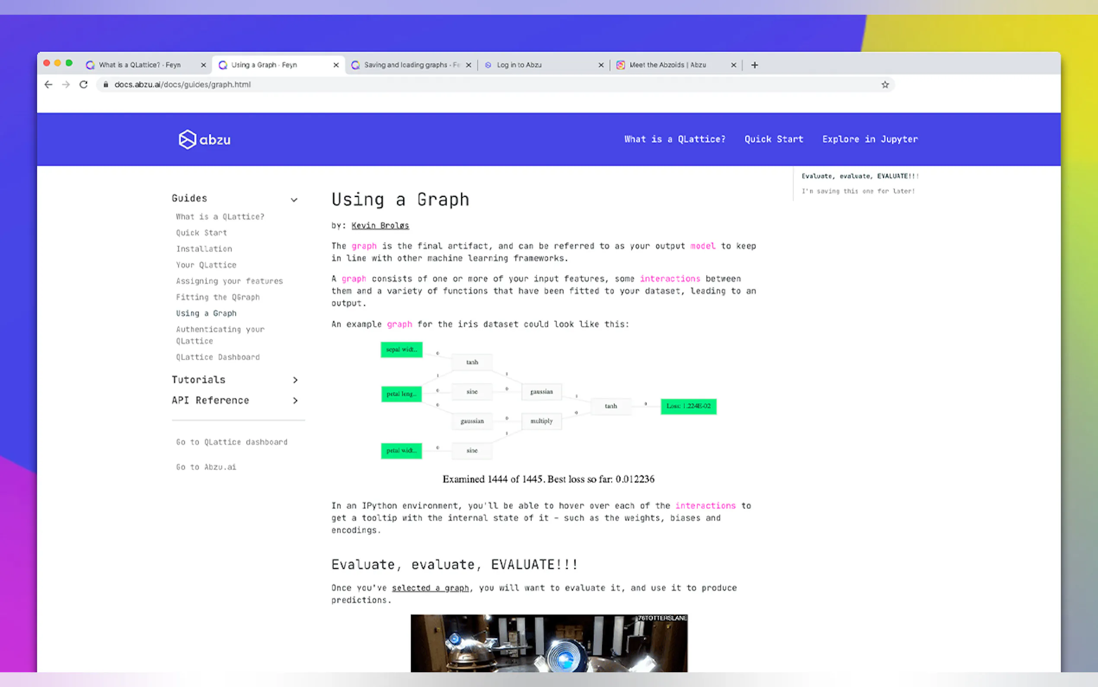Click the browser forward arrow
Image resolution: width=1098 pixels, height=687 pixels.
pyautogui.click(x=66, y=84)
